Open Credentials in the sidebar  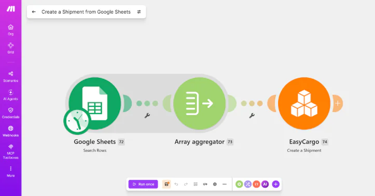(10, 113)
